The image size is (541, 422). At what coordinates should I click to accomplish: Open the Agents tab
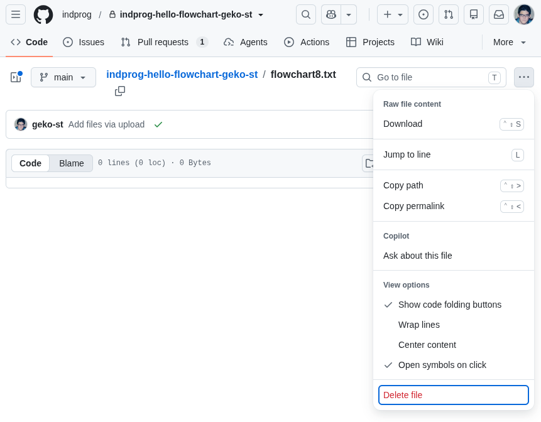245,42
